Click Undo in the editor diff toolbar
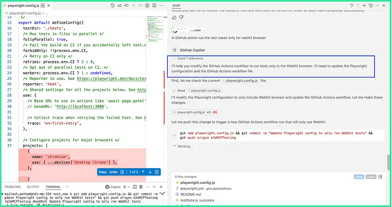 113,172
